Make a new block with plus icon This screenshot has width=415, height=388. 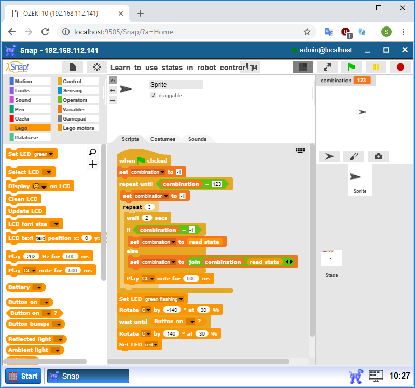pyautogui.click(x=93, y=164)
